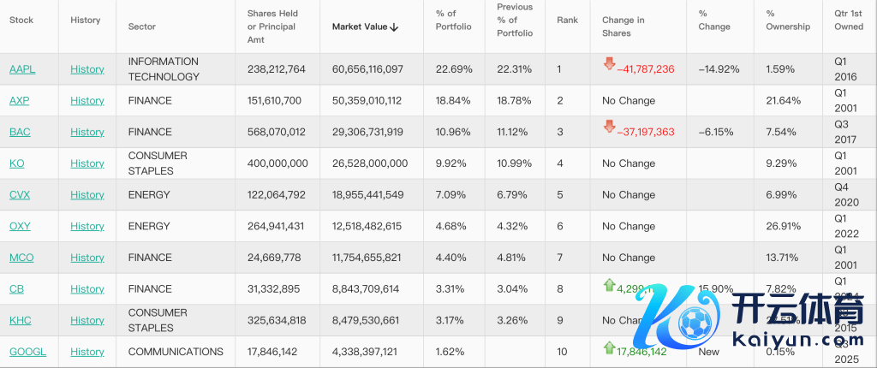This screenshot has width=877, height=368.
Task: Open the AAPL stock link
Action: point(22,69)
